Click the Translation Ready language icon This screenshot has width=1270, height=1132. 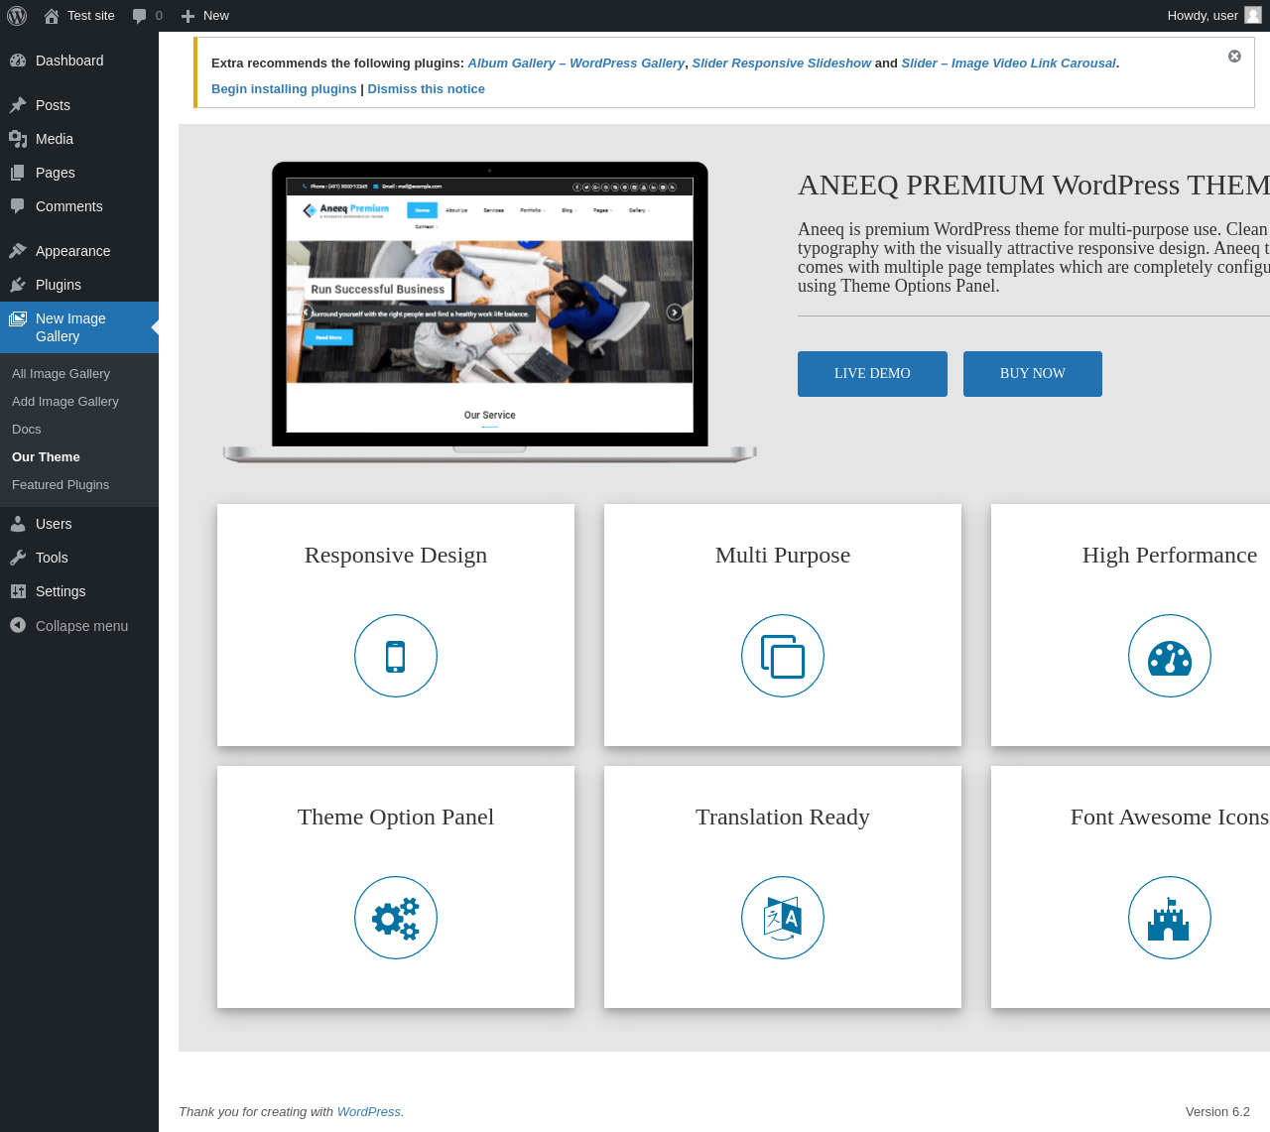[783, 918]
